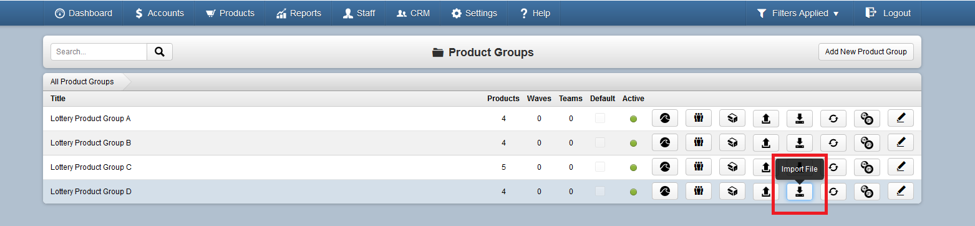This screenshot has height=226, width=975.
Task: Tick Default checkbox for Lottery Product Group B
Action: [x=599, y=142]
